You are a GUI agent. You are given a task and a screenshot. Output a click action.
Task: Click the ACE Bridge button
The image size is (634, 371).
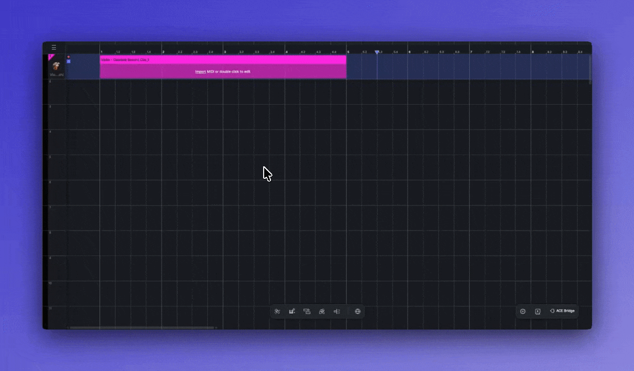pos(563,311)
